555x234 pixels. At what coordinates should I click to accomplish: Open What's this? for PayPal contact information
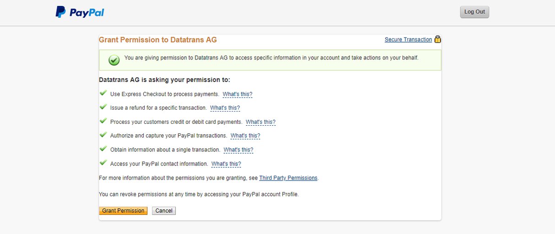[226, 164]
